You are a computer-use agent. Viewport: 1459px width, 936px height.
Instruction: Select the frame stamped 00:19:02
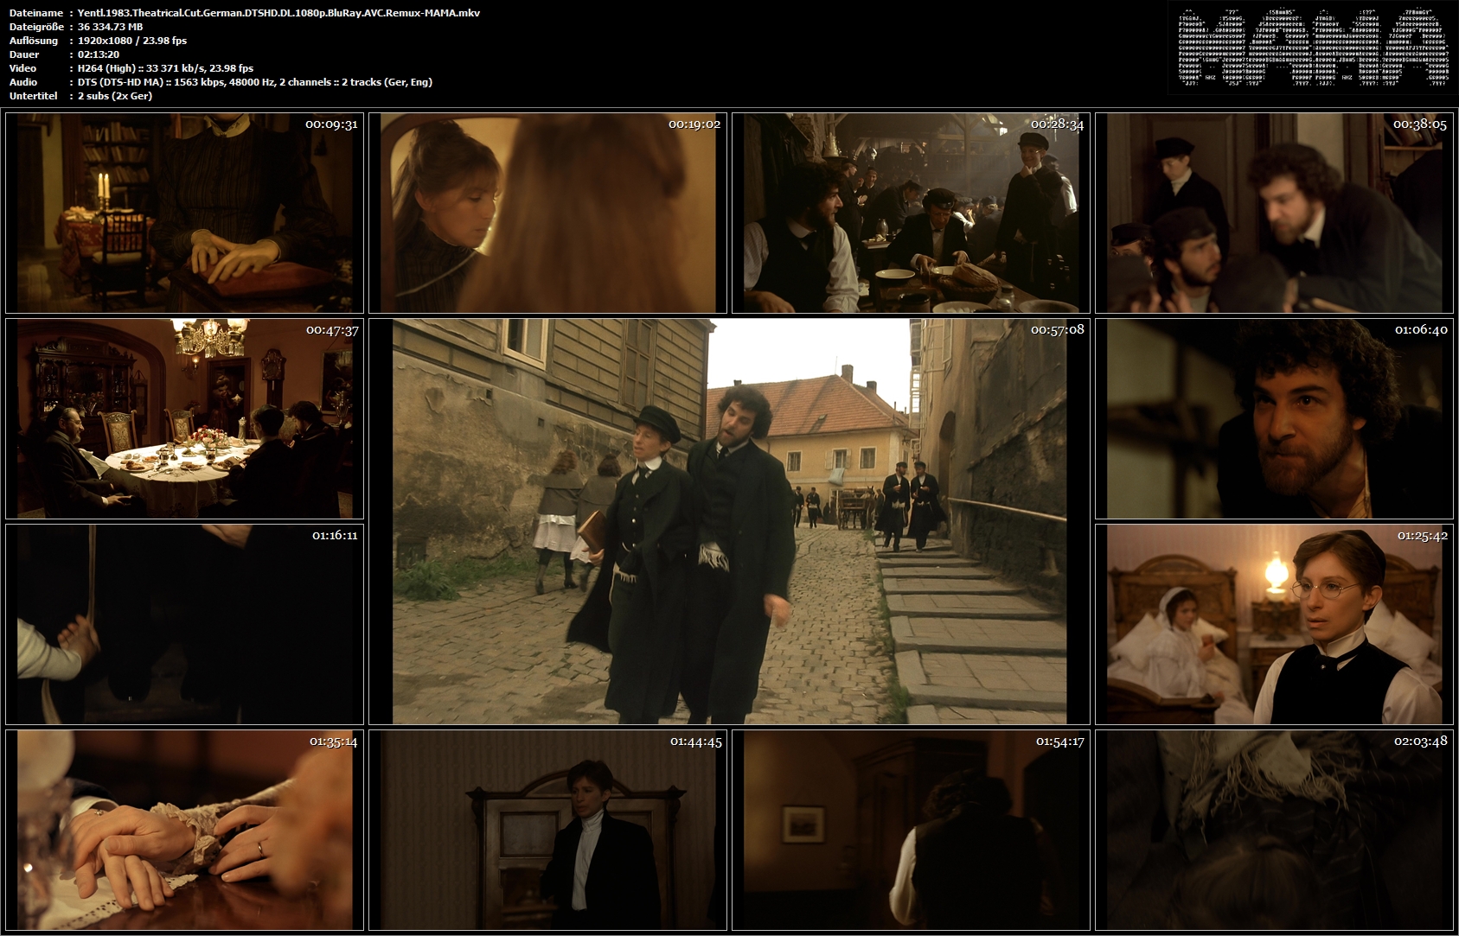tap(547, 213)
